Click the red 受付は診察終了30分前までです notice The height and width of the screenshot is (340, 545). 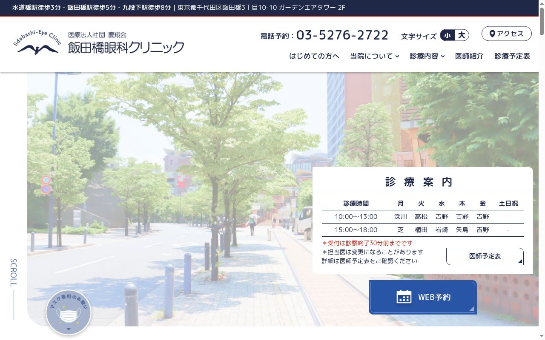(367, 243)
